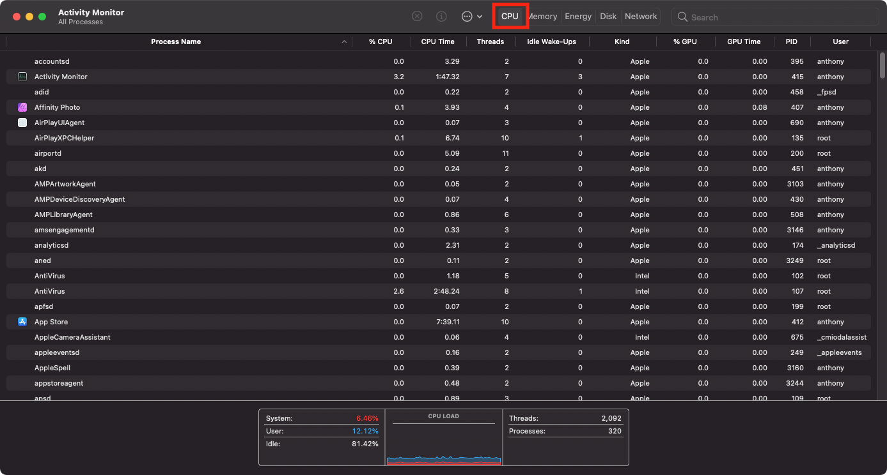Select the appleeventsd process
This screenshot has width=887, height=475.
(57, 352)
